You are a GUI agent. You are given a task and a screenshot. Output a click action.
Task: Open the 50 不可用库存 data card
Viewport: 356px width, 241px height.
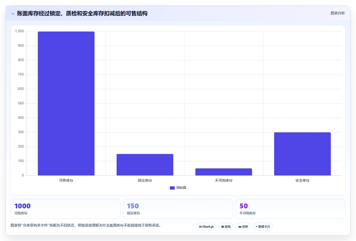290,209
